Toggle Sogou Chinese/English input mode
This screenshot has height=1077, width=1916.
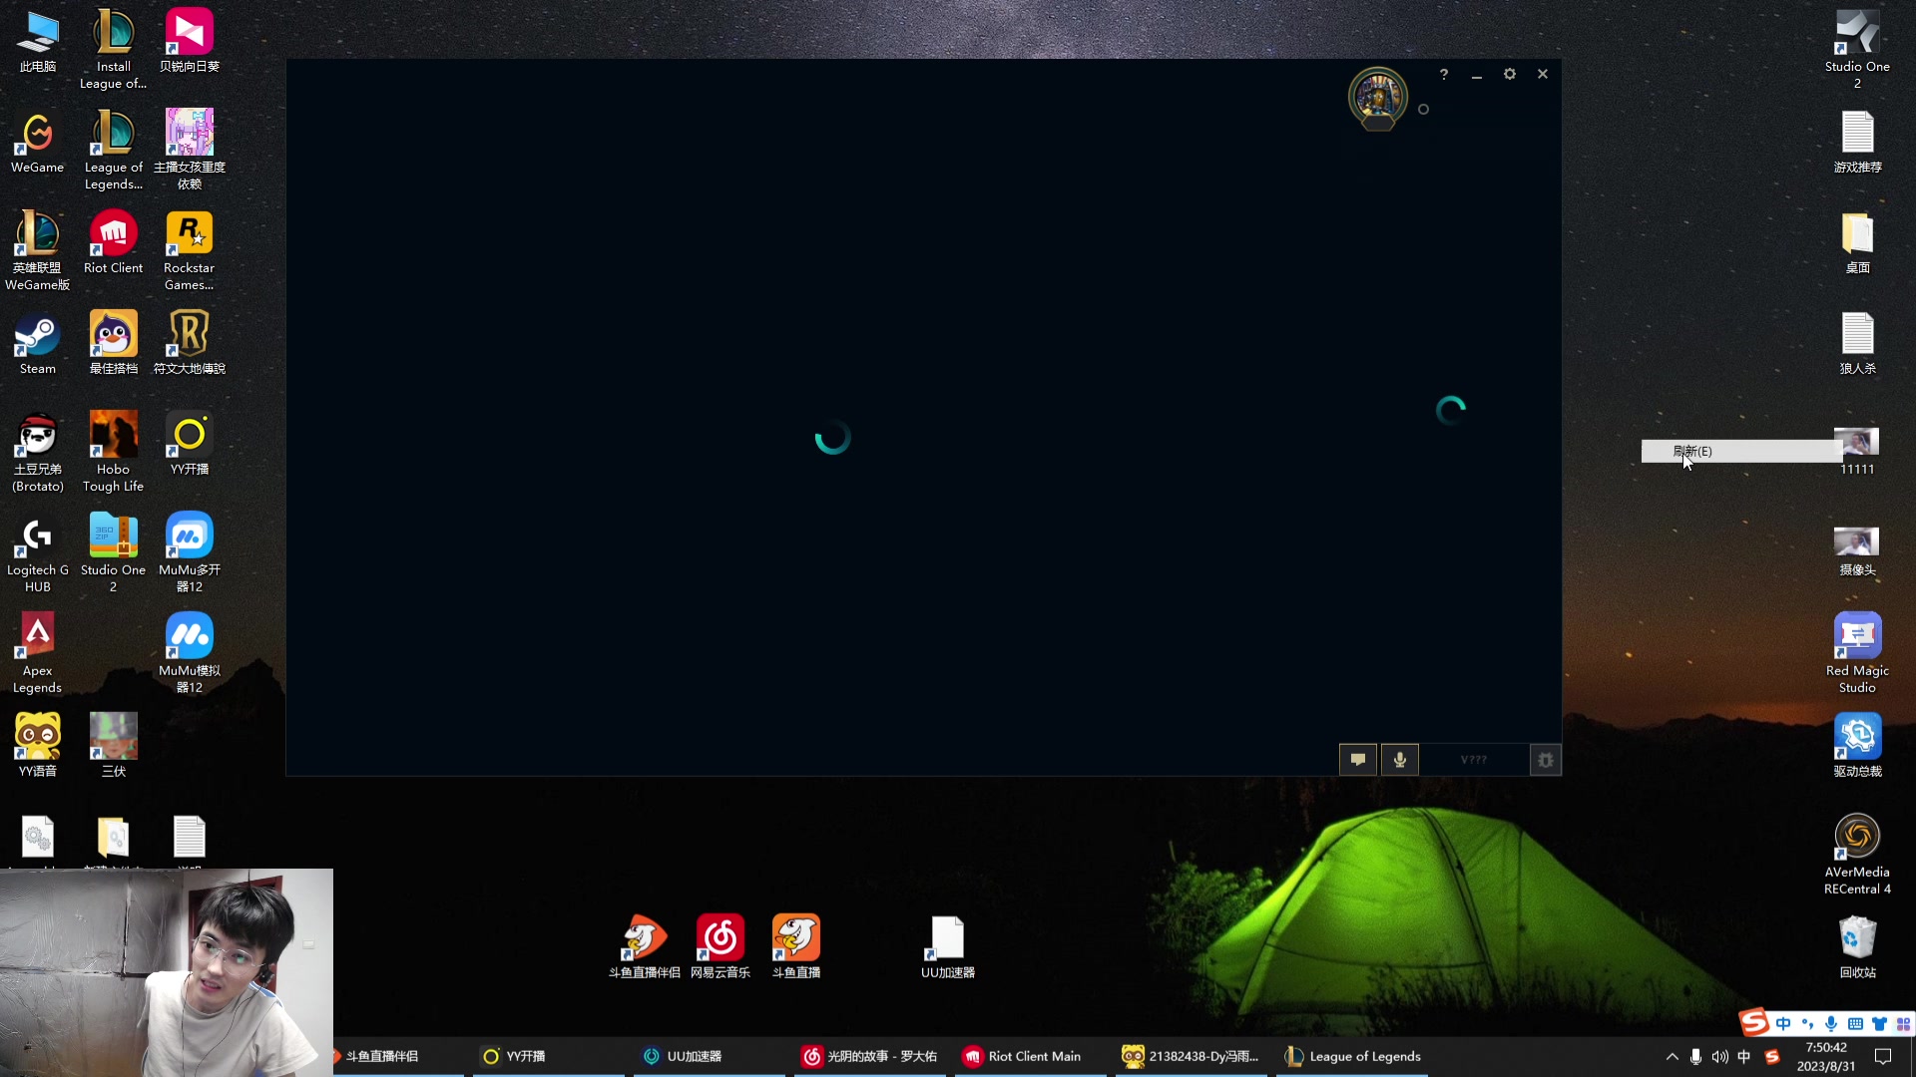click(1782, 1024)
